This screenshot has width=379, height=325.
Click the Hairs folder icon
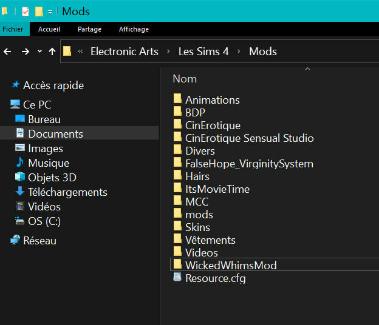177,175
